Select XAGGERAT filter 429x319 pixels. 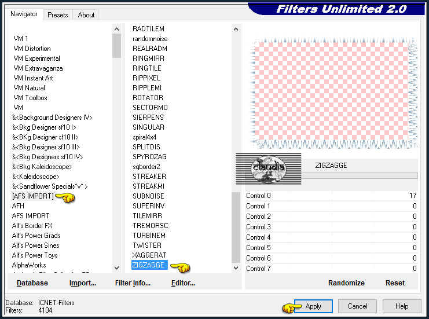click(149, 255)
